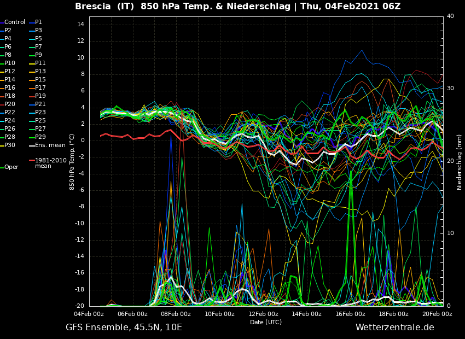Click the 'P14' legend entry

pyautogui.click(x=8, y=80)
